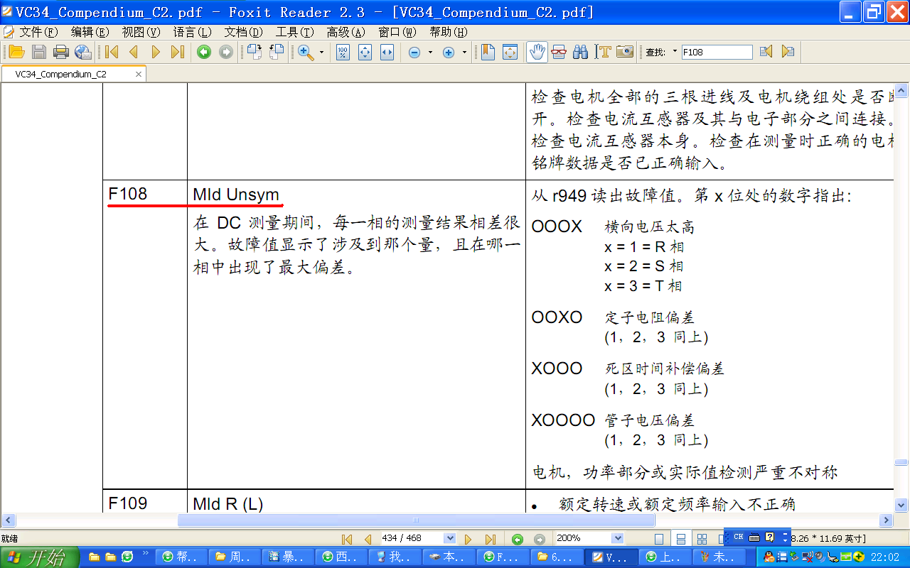This screenshot has height=568, width=910.
Task: Click last page button in status bar
Action: point(490,539)
